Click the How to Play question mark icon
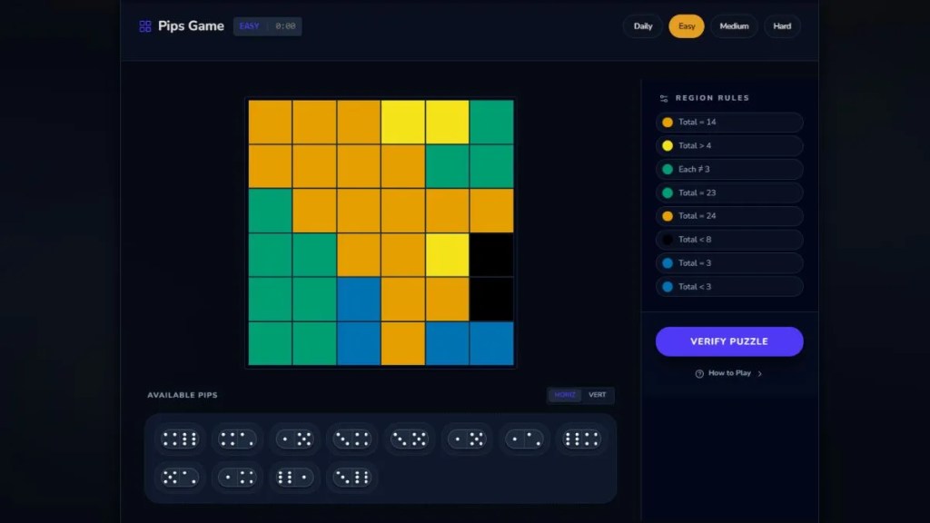 click(699, 373)
